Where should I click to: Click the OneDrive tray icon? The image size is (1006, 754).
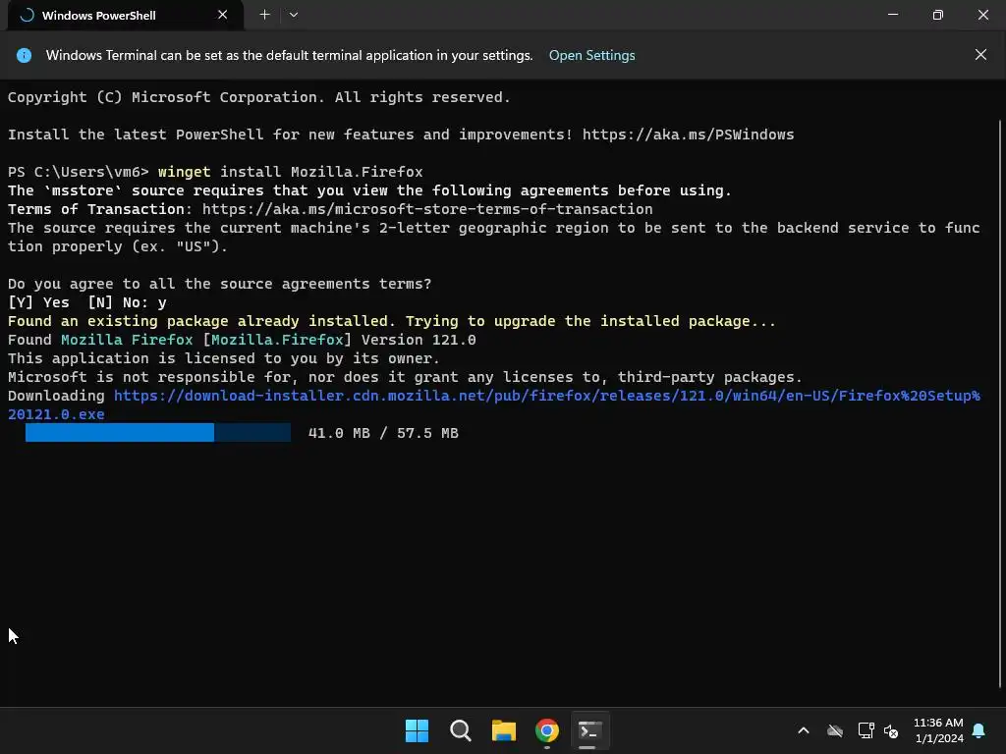pos(835,730)
